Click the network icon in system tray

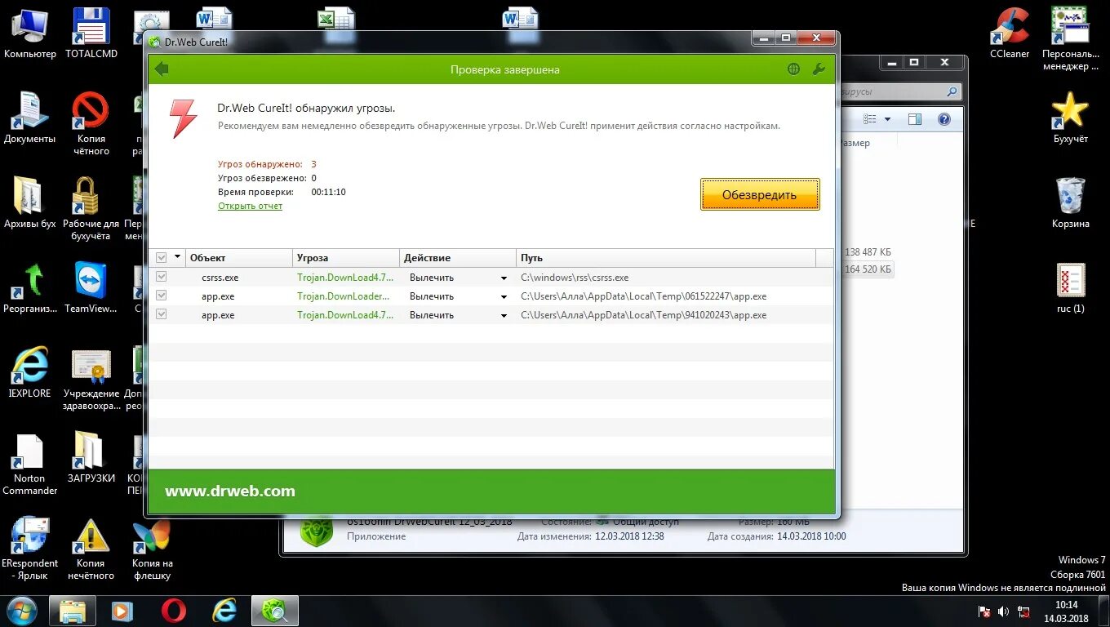click(1022, 611)
